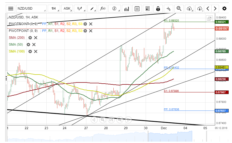Click the cloud download icon
Screen dimensions: 232x143
point(200,9)
